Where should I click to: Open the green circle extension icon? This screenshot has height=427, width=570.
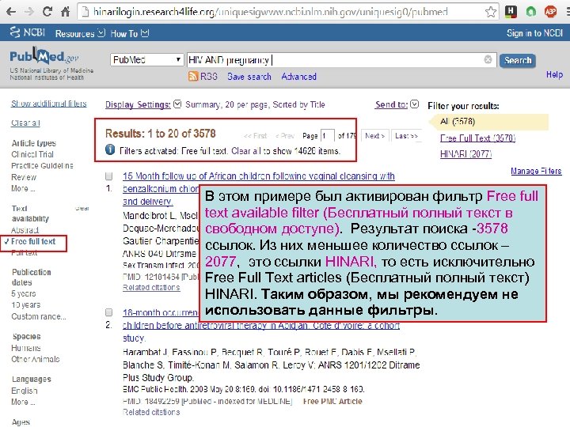[x=530, y=12]
